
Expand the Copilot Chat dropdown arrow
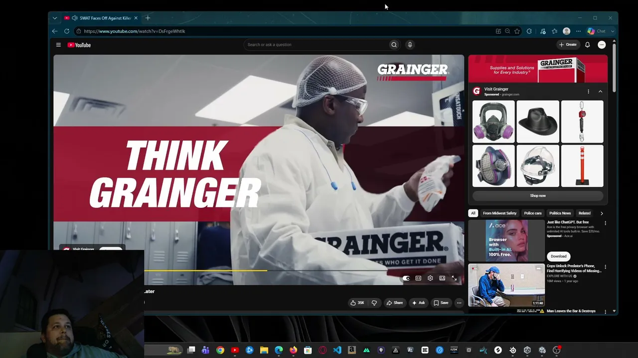(x=613, y=31)
